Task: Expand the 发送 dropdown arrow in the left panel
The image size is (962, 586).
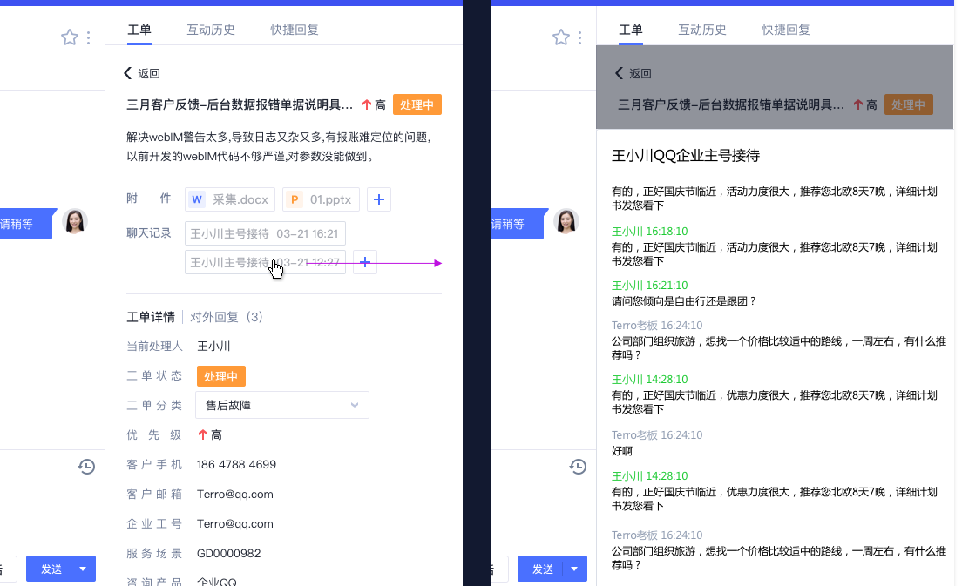Action: 83,569
